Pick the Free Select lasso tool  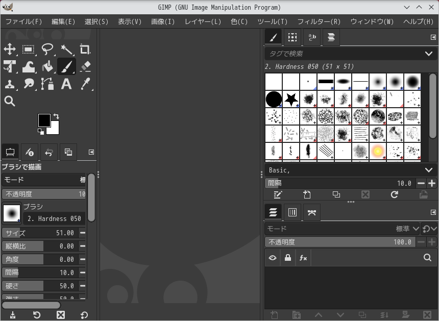pyautogui.click(x=47, y=50)
